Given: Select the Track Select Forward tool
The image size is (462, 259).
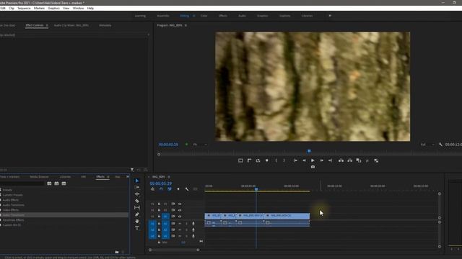Looking at the screenshot, I should click(137, 187).
